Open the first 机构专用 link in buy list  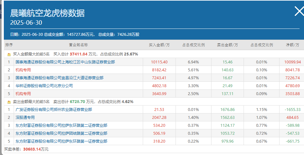(23, 70)
